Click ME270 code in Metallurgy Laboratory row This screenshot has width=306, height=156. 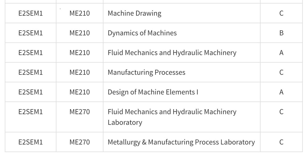(x=80, y=142)
